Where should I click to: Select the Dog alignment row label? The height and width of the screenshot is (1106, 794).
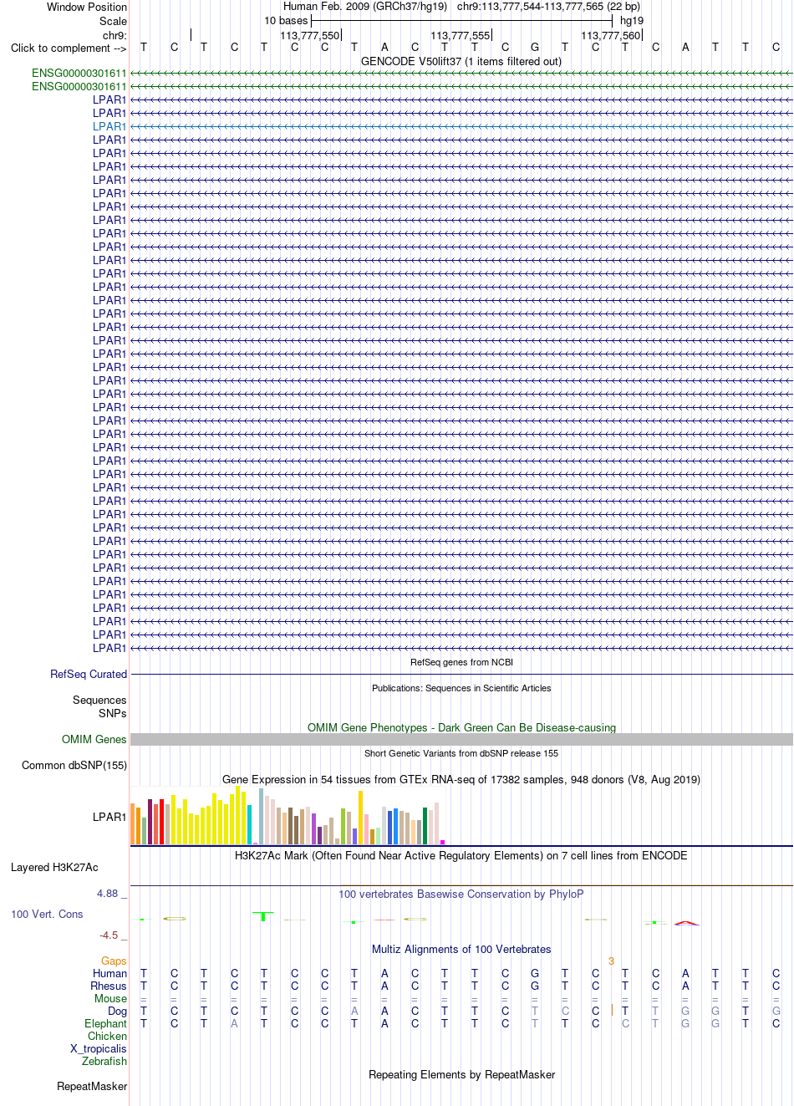(x=117, y=1011)
